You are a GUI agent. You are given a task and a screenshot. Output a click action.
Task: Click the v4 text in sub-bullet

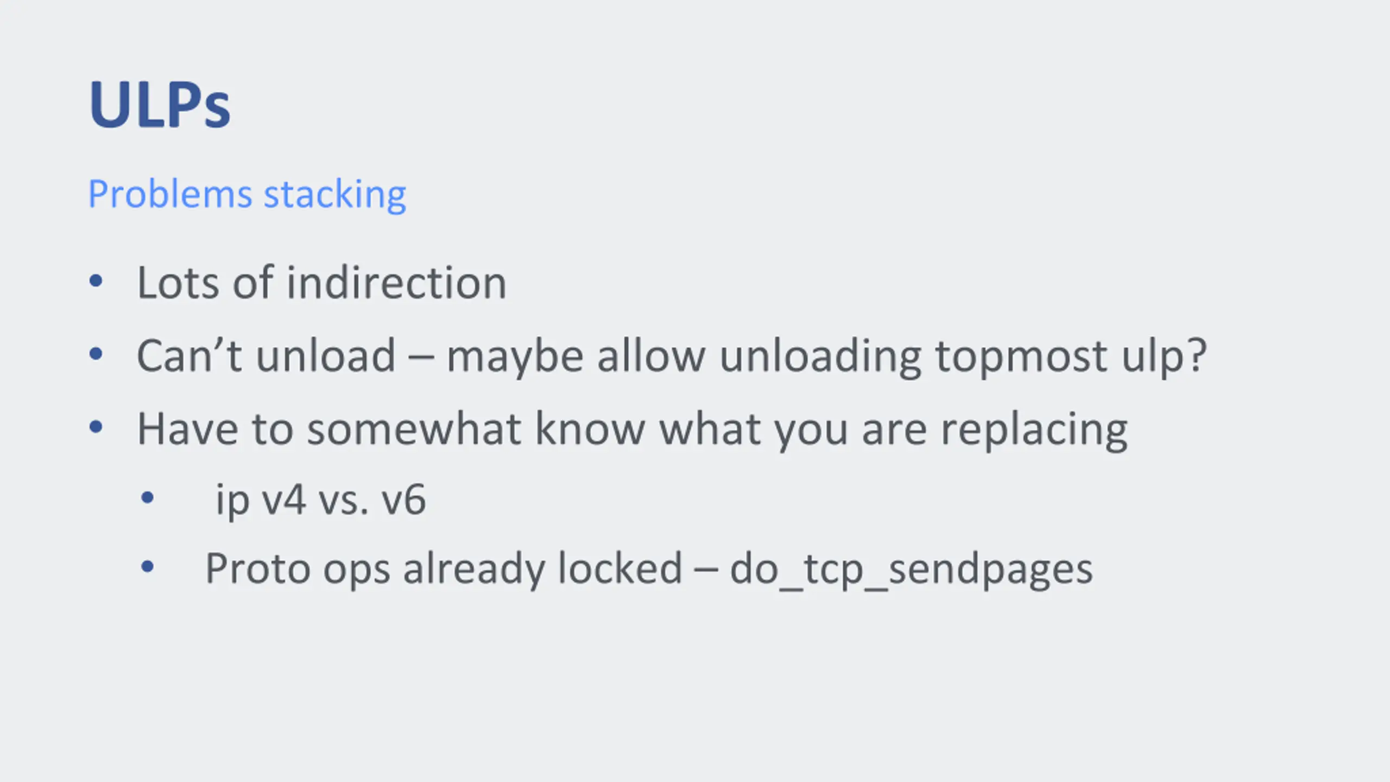[x=284, y=500]
